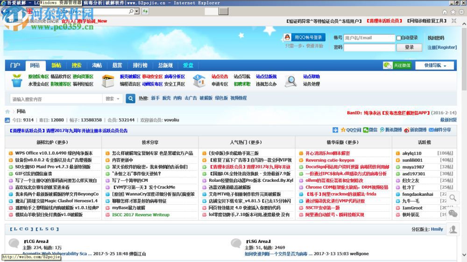Share to QQ空间 with the star icon

[x=343, y=130]
